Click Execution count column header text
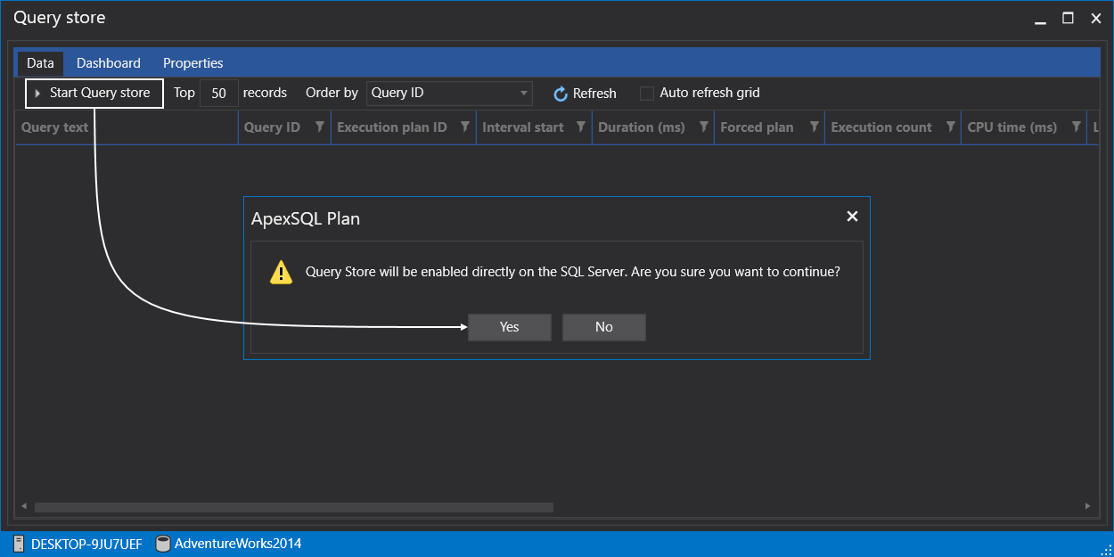1114x557 pixels. tap(881, 127)
